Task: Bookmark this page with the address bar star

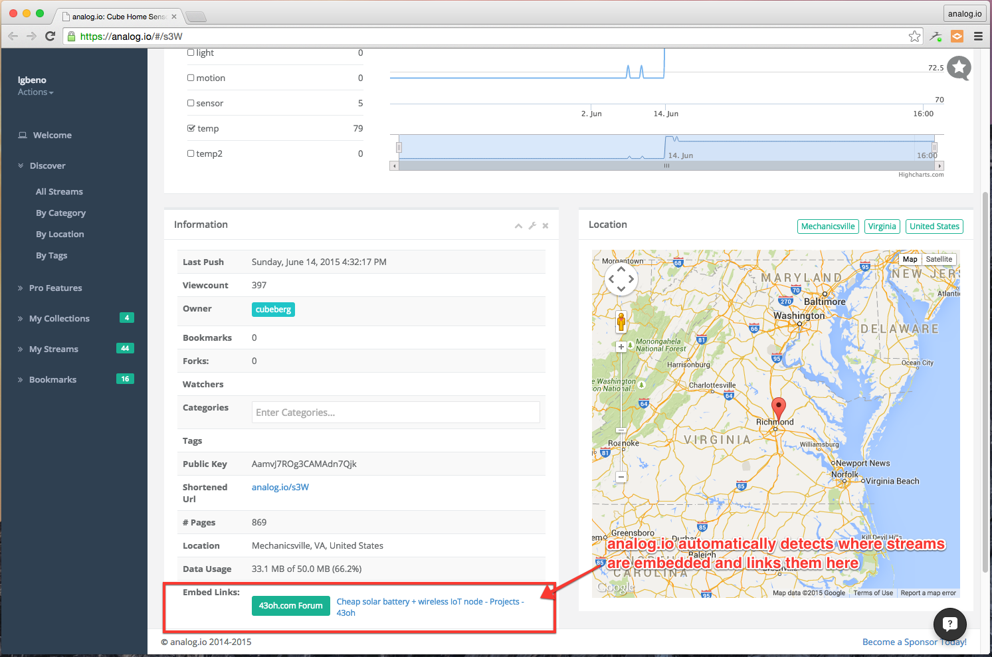Action: [x=915, y=36]
